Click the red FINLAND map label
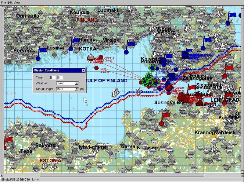The image size is (244, 182). (87, 20)
